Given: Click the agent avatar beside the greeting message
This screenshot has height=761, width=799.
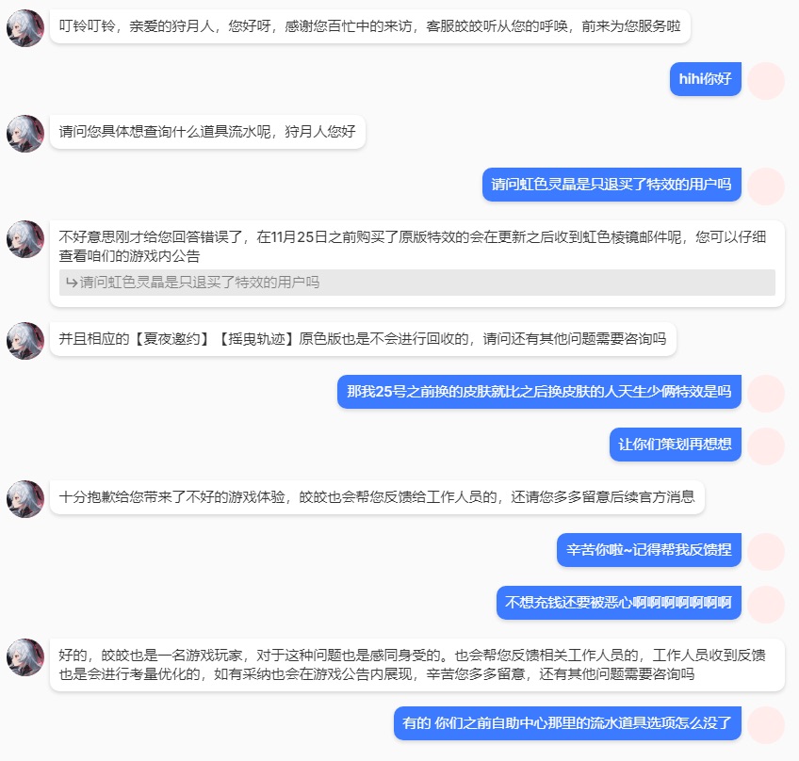Looking at the screenshot, I should click(x=25, y=28).
